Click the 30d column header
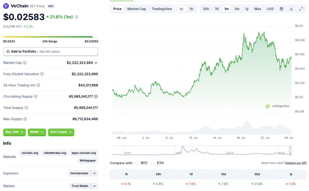309x191 pixels. tap(257, 174)
